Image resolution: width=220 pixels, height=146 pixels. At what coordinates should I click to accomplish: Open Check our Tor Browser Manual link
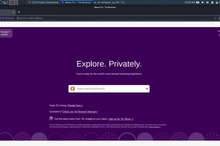point(80,111)
